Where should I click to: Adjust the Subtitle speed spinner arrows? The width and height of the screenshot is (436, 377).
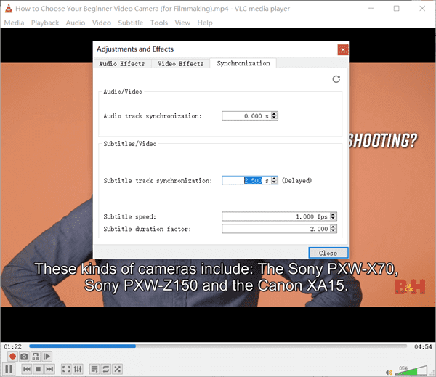[x=334, y=216]
